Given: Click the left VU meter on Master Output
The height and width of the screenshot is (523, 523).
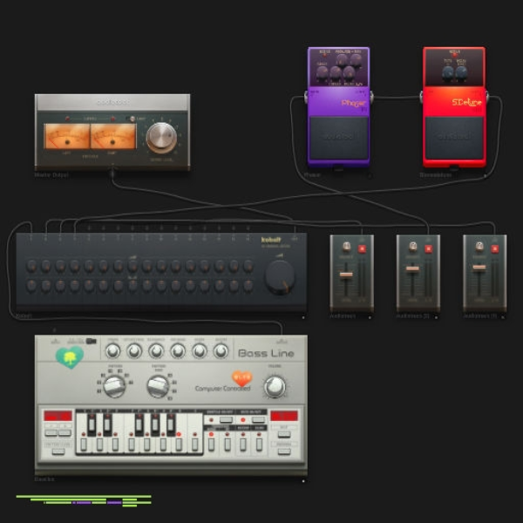Looking at the screenshot, I should [67, 137].
